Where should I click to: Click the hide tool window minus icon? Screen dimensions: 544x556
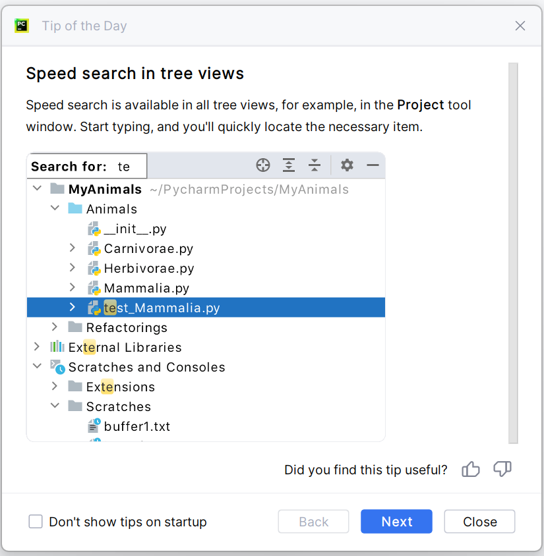click(373, 165)
